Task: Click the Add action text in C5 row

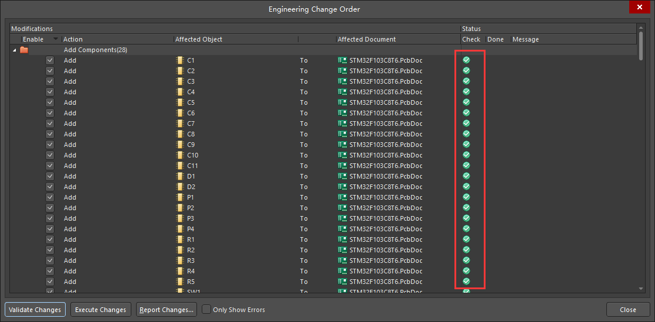Action: [x=70, y=102]
